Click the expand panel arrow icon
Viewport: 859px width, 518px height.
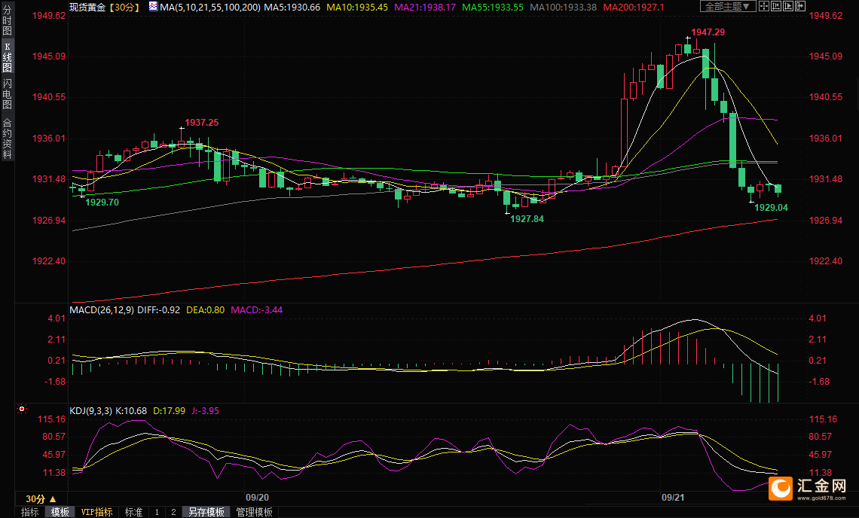click(799, 6)
